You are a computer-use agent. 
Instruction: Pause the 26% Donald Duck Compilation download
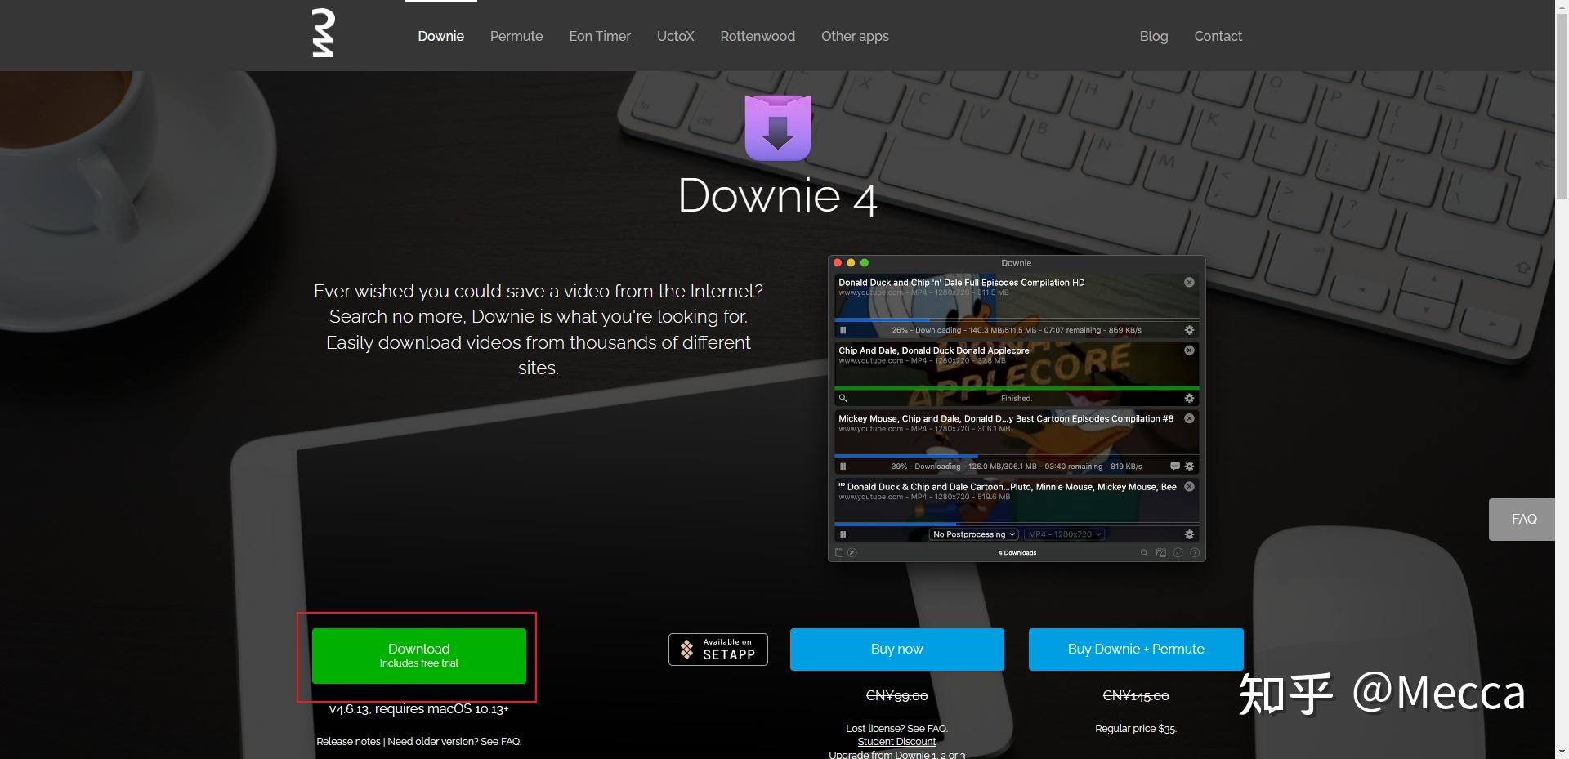tap(843, 330)
